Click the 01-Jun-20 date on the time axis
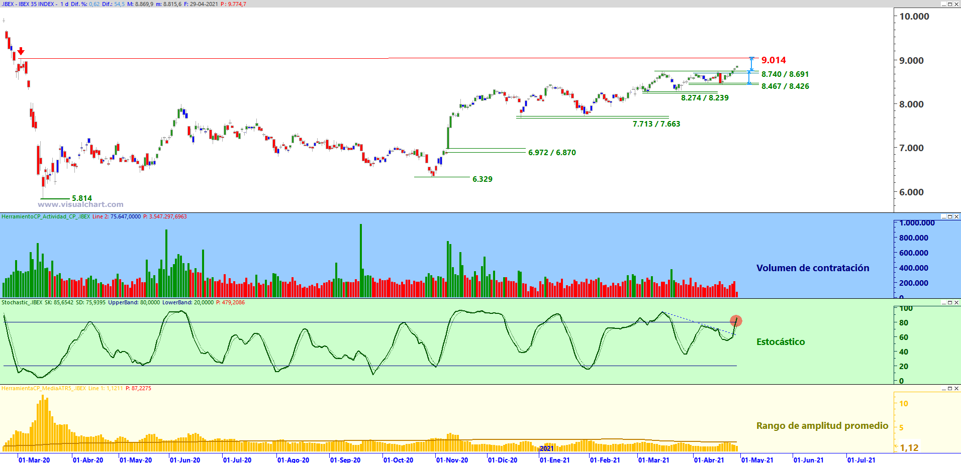The height and width of the screenshot is (463, 961). 185,460
